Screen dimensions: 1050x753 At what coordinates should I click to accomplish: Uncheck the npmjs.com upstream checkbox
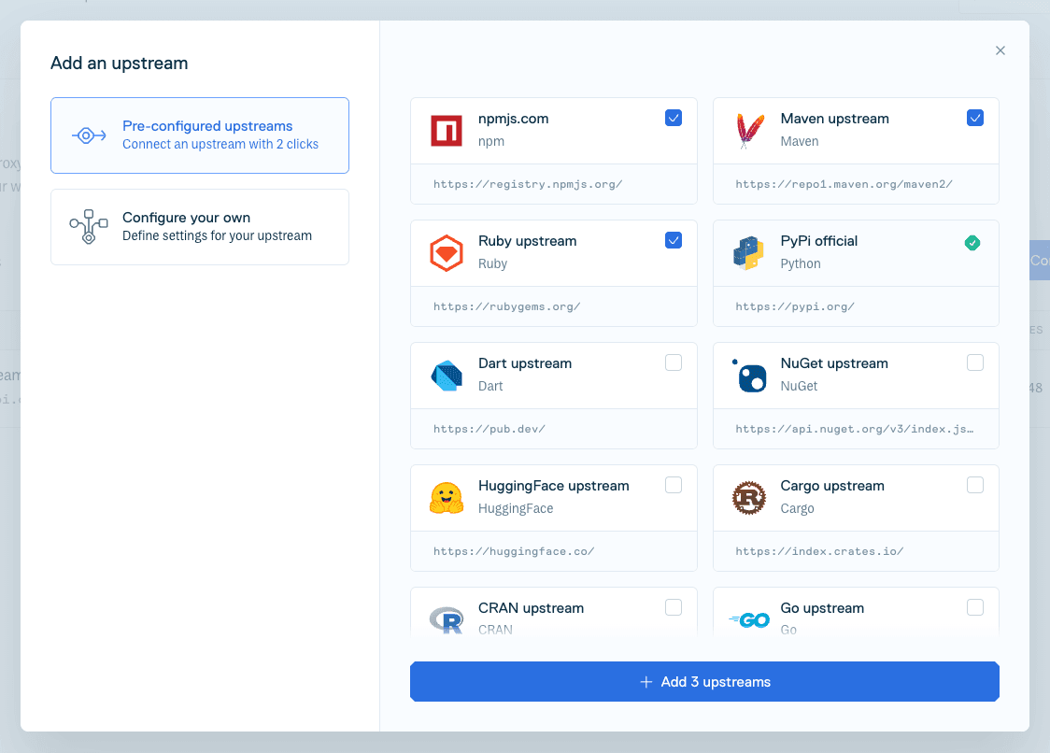pyautogui.click(x=674, y=118)
